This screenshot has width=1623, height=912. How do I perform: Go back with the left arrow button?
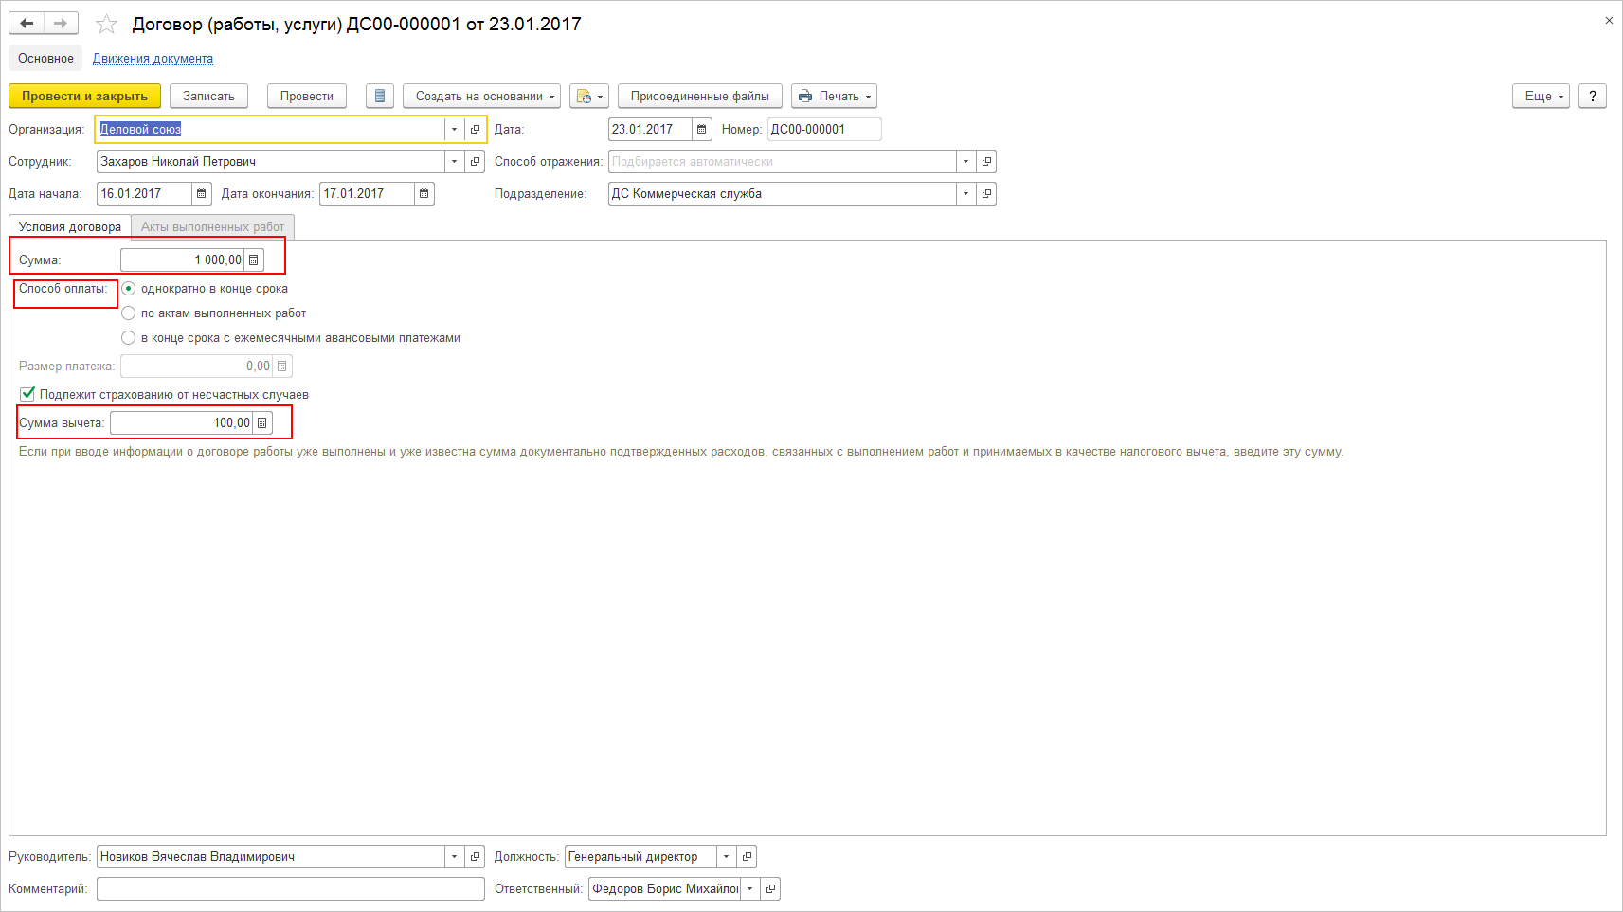(x=27, y=24)
